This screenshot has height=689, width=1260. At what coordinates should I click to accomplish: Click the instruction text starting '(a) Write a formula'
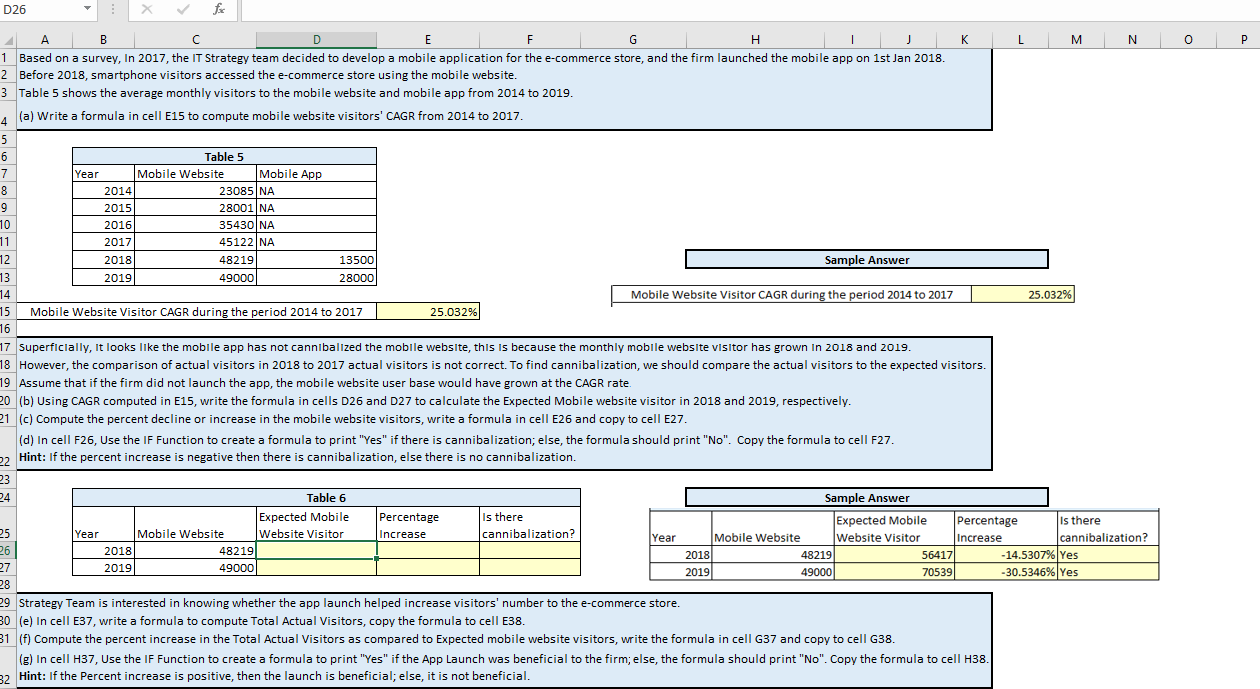coord(270,116)
